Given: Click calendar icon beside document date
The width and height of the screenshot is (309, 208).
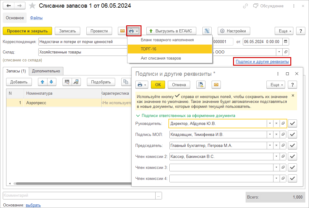Looking at the screenshot, I should point(285,42).
